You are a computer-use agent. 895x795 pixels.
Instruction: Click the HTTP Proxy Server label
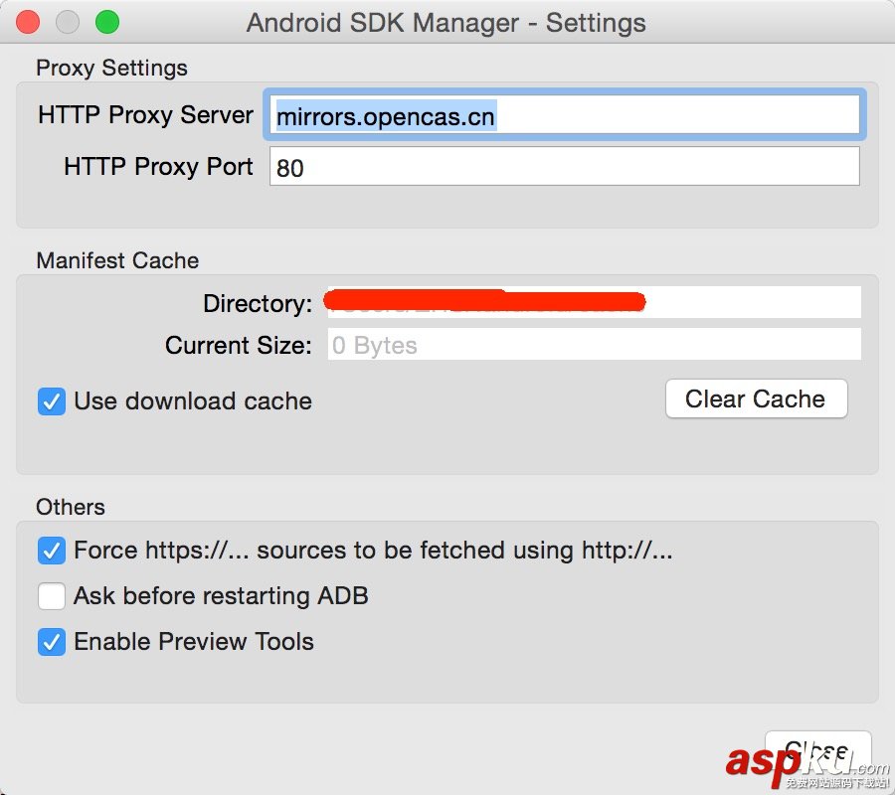[145, 115]
